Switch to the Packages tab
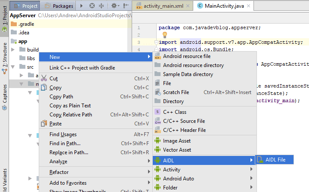 point(59,6)
